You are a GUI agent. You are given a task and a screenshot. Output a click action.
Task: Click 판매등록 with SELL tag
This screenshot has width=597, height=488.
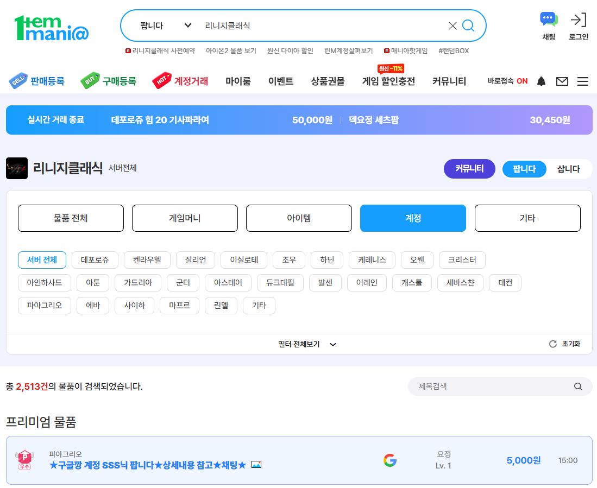point(36,81)
